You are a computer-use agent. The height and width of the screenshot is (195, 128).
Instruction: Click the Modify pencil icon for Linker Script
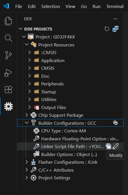point(115,146)
